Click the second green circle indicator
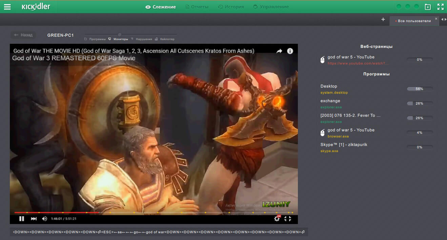 [408, 7]
